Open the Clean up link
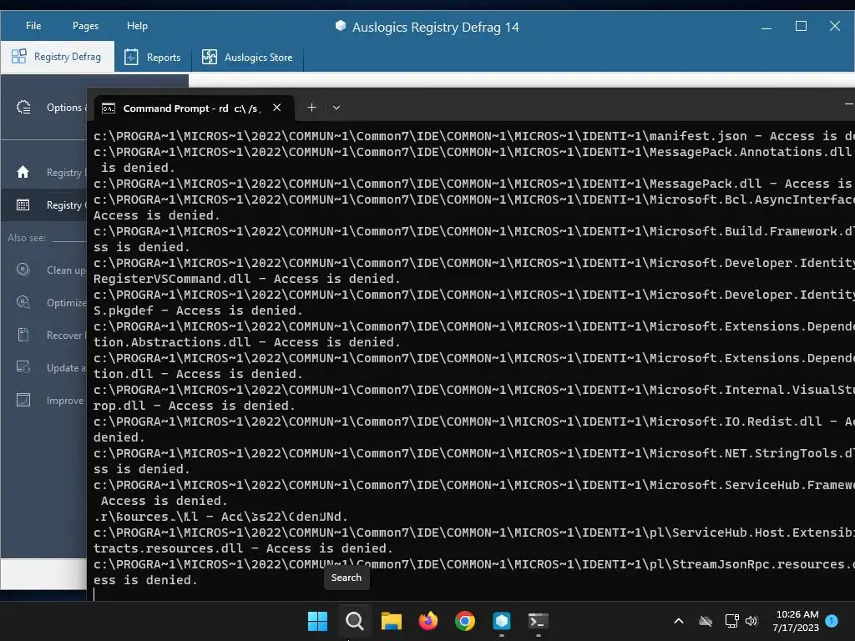Viewport: 855px width, 641px height. 66,270
